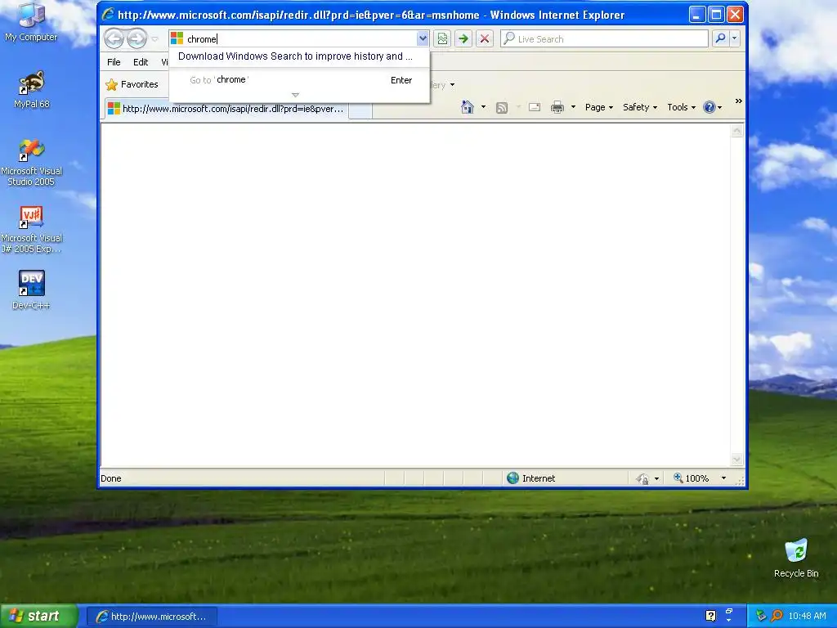Click the MyPal 68 desktop icon

[x=32, y=90]
